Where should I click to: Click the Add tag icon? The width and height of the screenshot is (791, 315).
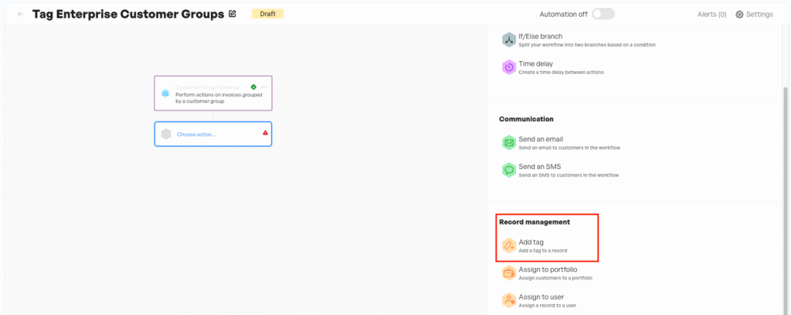[509, 246]
